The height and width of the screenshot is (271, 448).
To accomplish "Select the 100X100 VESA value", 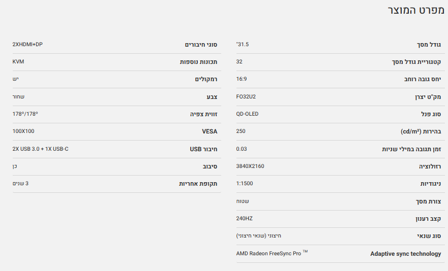I will pos(23,131).
